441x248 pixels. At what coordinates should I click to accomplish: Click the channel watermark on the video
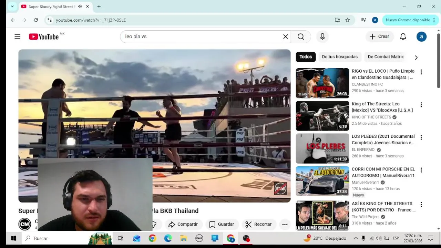280,189
